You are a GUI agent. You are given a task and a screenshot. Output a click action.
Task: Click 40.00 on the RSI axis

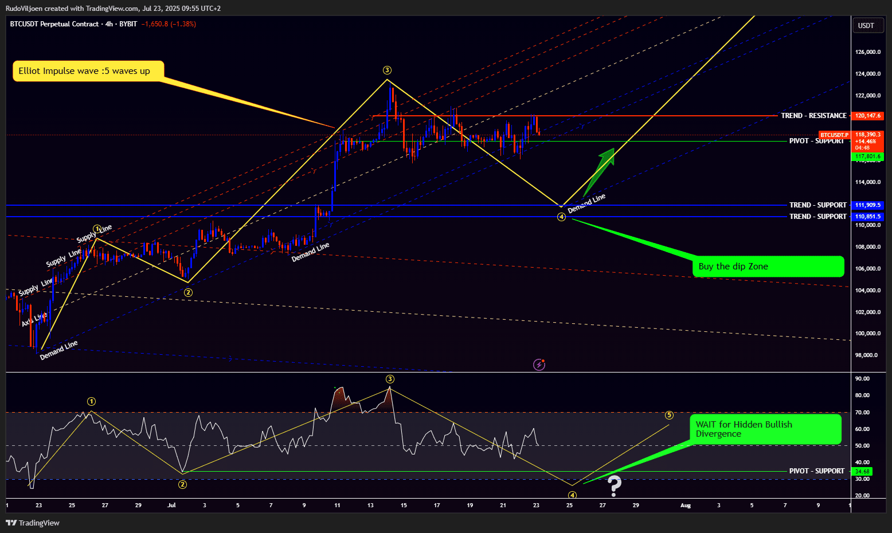click(862, 463)
